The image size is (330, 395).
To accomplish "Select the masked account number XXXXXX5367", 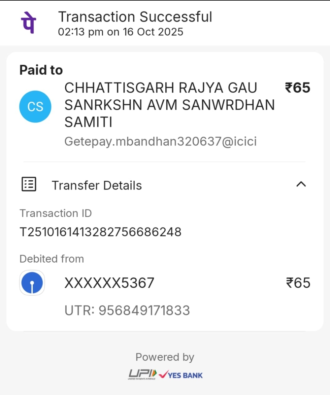I will (x=109, y=283).
